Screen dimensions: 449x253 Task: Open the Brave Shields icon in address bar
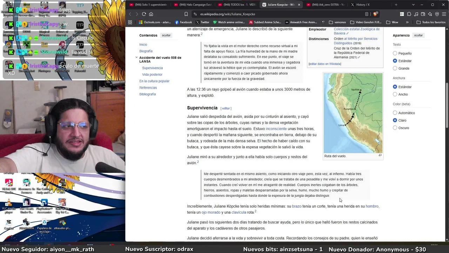point(375,14)
